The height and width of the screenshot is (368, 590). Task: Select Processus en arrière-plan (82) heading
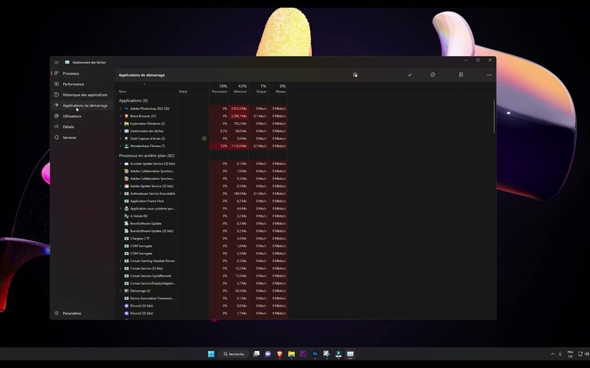point(147,155)
